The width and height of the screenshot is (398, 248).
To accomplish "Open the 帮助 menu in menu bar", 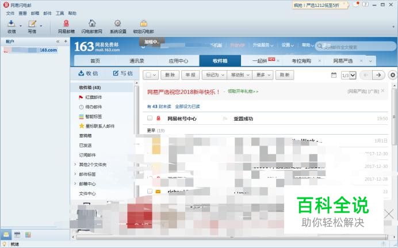I will (72, 13).
